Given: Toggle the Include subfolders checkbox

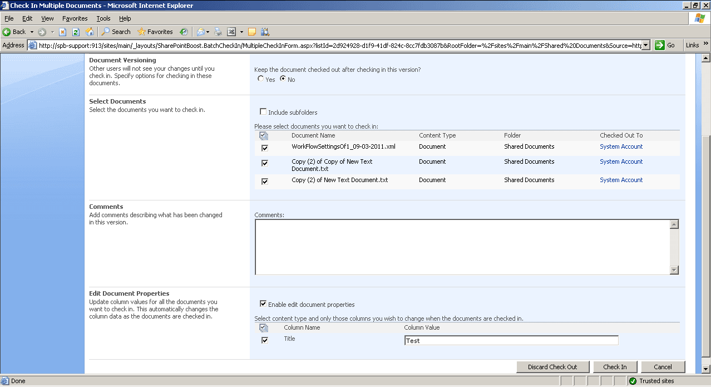Looking at the screenshot, I should (x=264, y=112).
